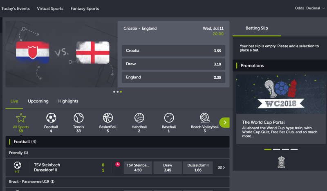Select the BasketBall sport icon

click(108, 118)
